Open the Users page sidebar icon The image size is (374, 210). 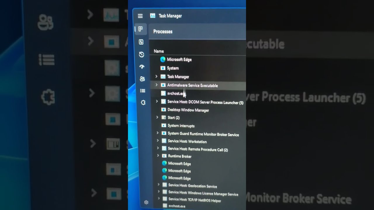(x=142, y=79)
